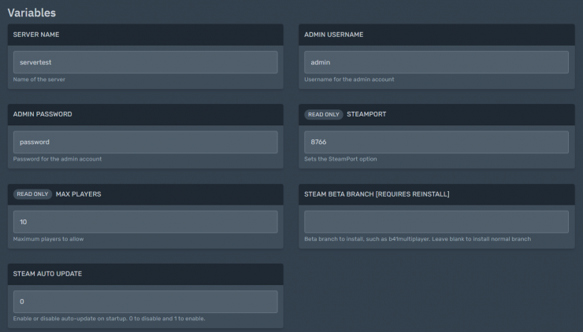Click the Max Players field showing 10
The width and height of the screenshot is (583, 332).
[145, 222]
